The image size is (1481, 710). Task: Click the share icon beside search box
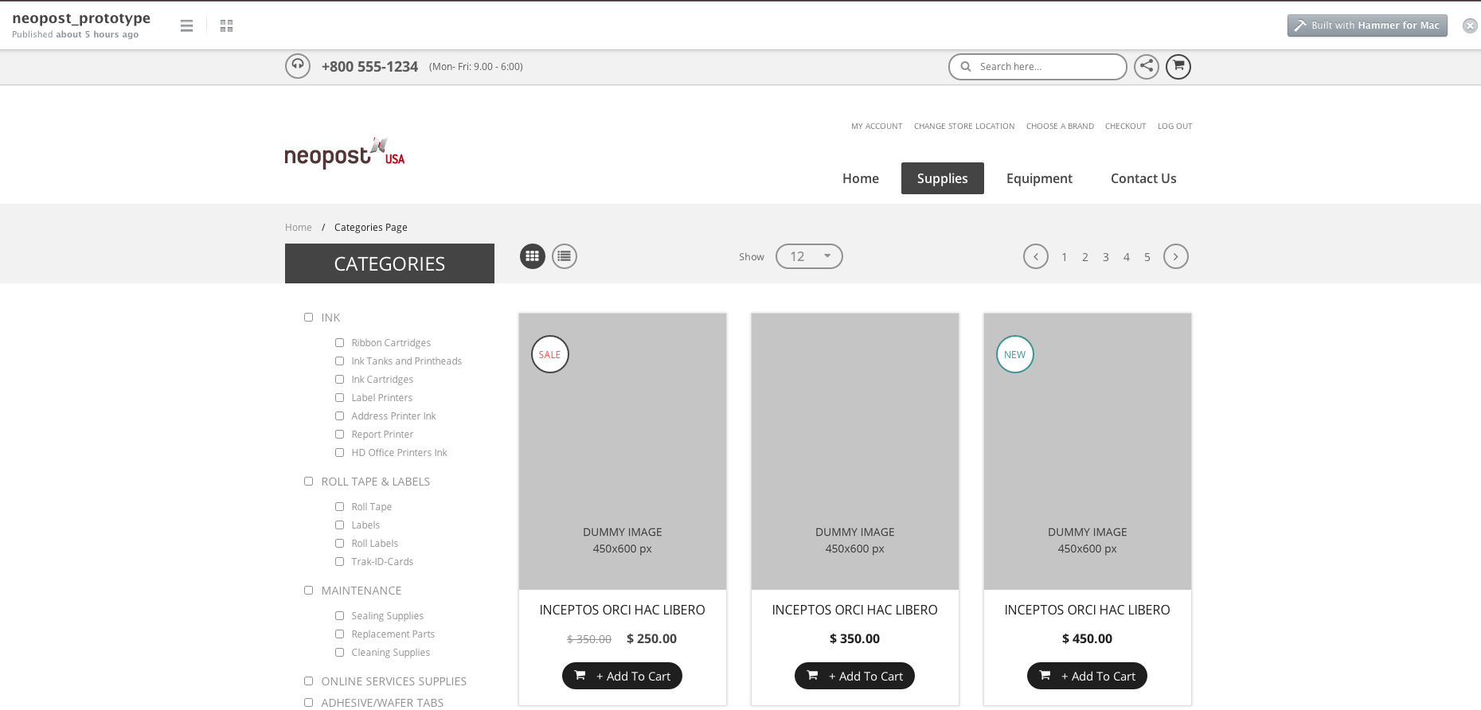click(x=1146, y=66)
